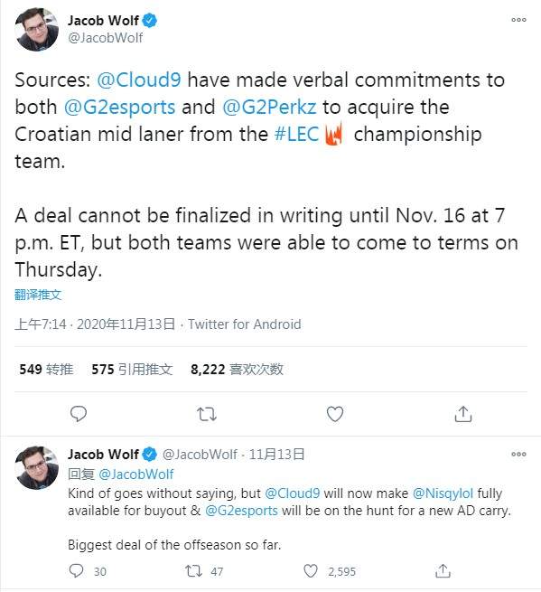The image size is (541, 592).
Task: Share the main tweet via share icon
Action: point(463,414)
